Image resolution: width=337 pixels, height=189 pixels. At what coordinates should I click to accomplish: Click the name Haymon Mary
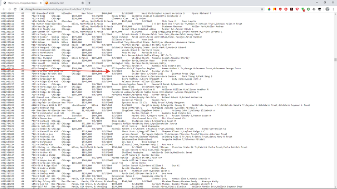[158, 100]
